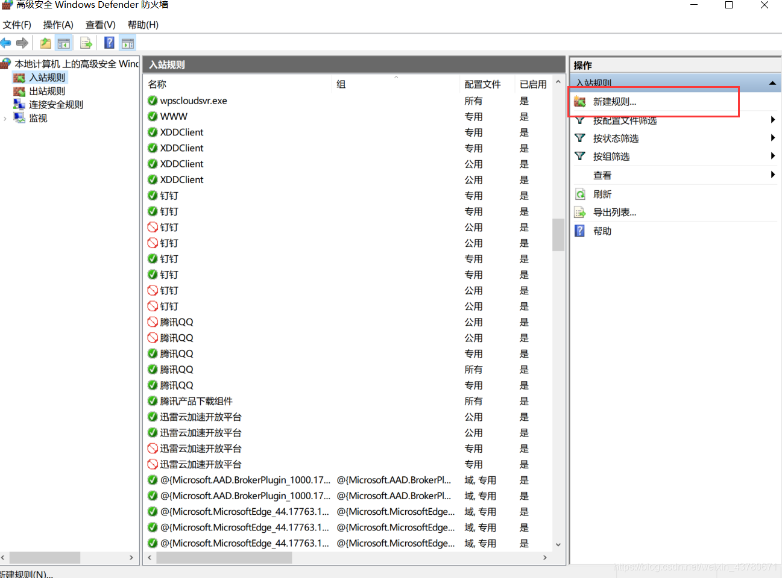Open the 帮助(H) menu
The width and height of the screenshot is (782, 578).
[143, 25]
